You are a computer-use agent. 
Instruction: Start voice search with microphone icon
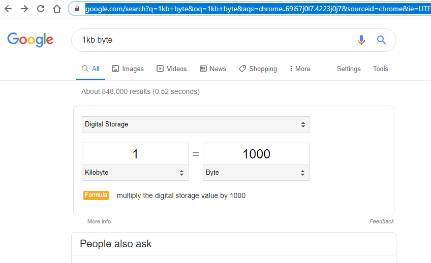361,40
